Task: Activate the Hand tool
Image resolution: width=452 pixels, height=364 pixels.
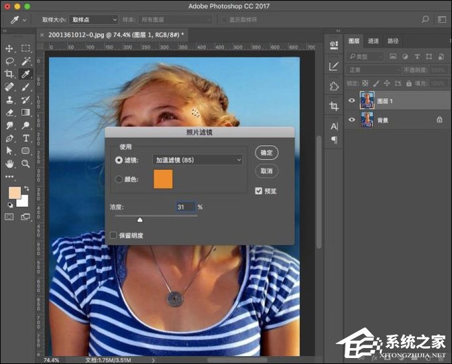Action: click(9, 163)
